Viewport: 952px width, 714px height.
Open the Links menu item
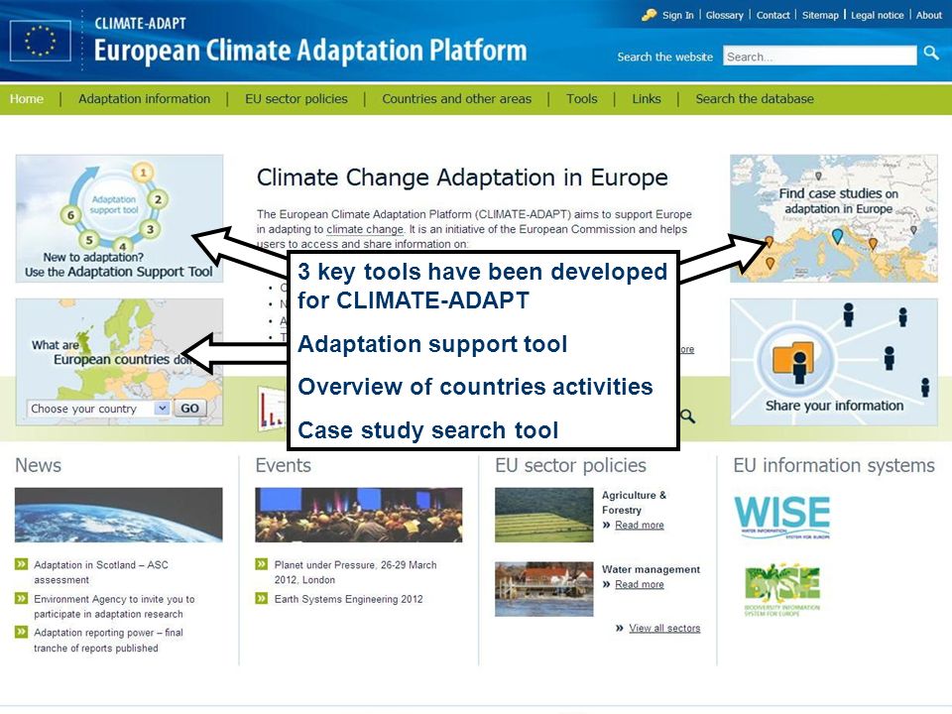(x=646, y=98)
